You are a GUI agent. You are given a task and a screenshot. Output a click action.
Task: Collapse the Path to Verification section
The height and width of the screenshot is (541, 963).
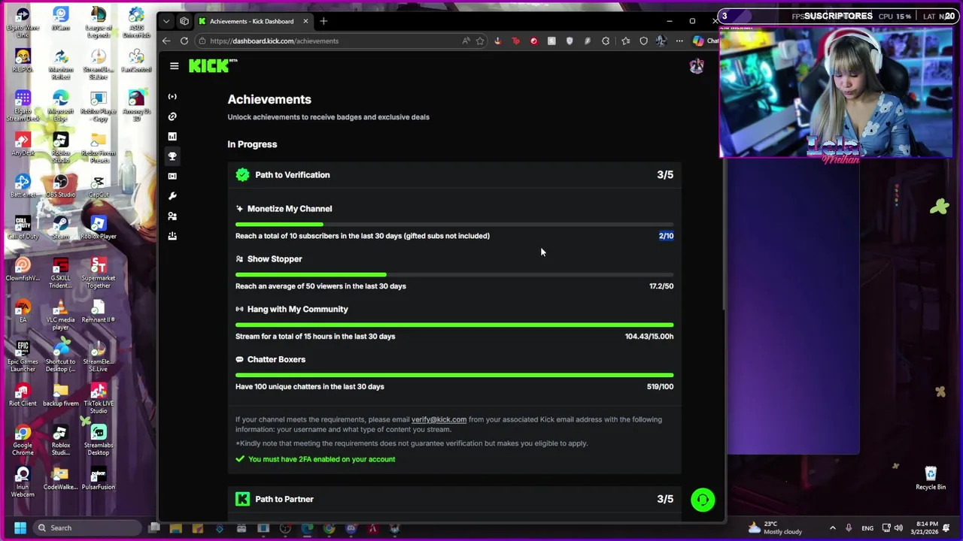tap(454, 174)
